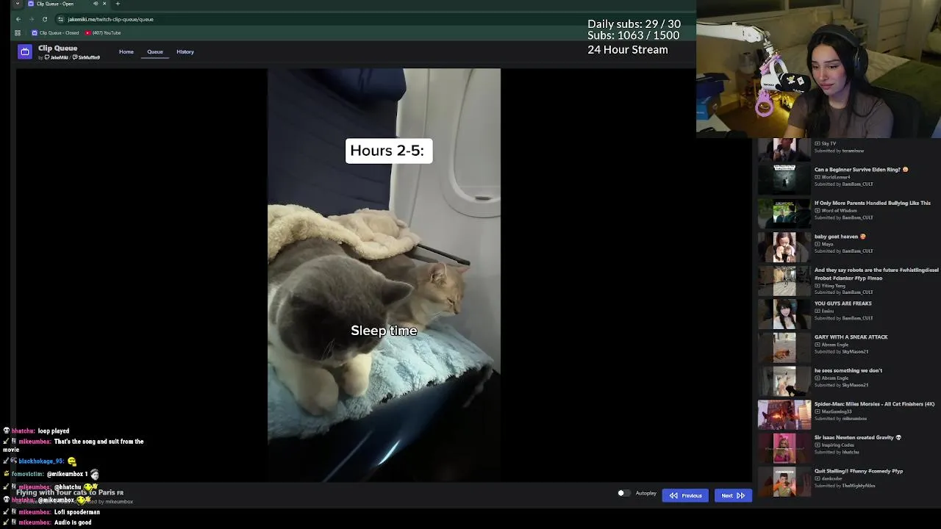941x529 pixels.
Task: Open the bookmarks apps grid icon
Action: pos(18,33)
